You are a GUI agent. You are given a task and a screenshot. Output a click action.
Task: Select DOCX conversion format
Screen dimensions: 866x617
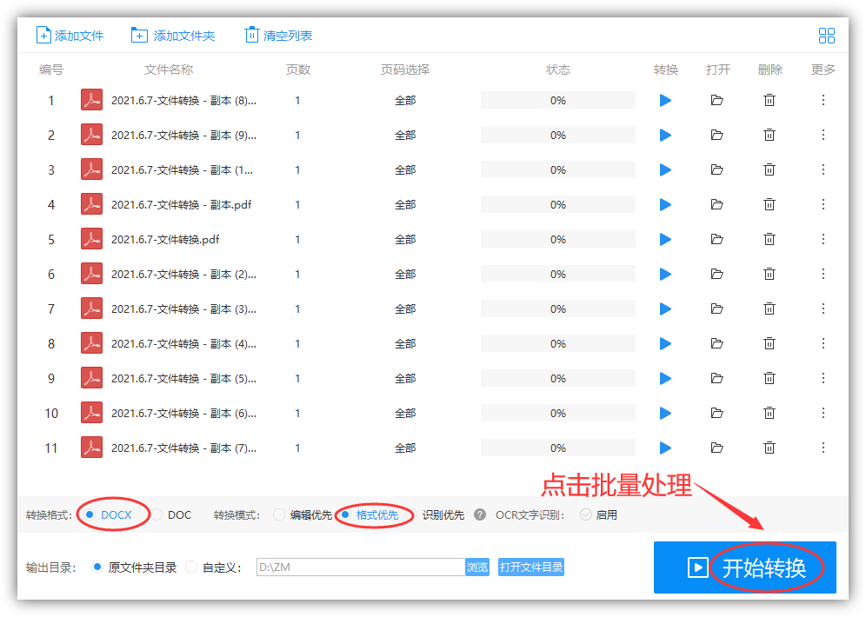pyautogui.click(x=109, y=515)
